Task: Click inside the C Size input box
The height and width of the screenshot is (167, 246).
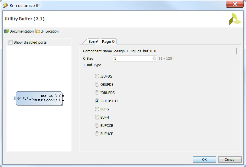Action: 133,58
